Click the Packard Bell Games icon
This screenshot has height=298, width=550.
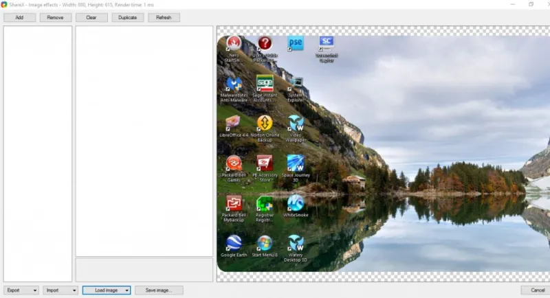[x=234, y=163]
